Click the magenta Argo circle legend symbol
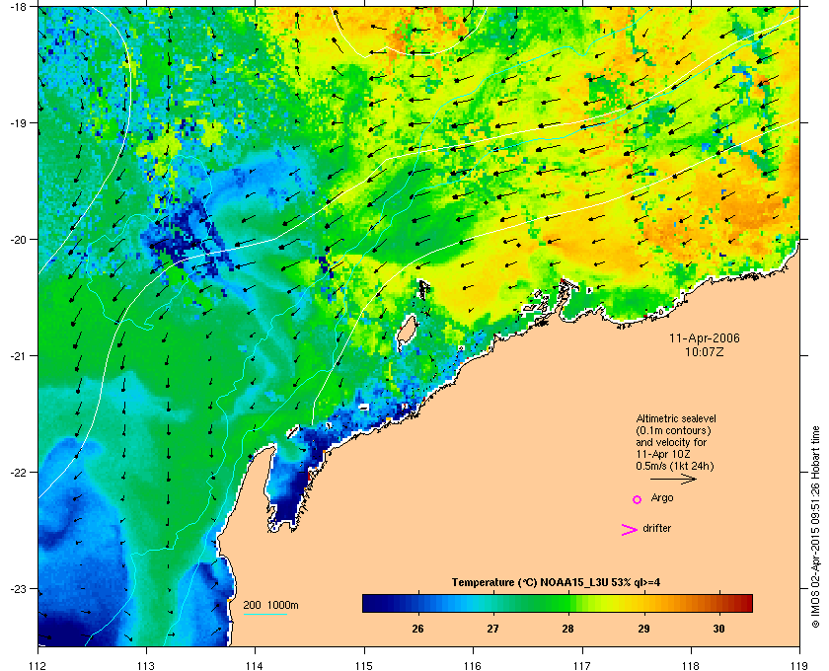The width and height of the screenshot is (829, 671). coord(638,499)
